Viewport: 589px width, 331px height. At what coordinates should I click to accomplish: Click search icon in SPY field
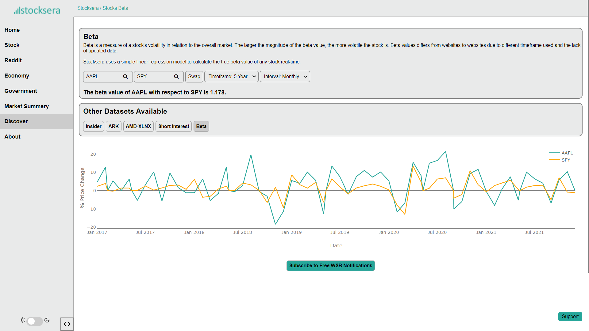pos(176,77)
